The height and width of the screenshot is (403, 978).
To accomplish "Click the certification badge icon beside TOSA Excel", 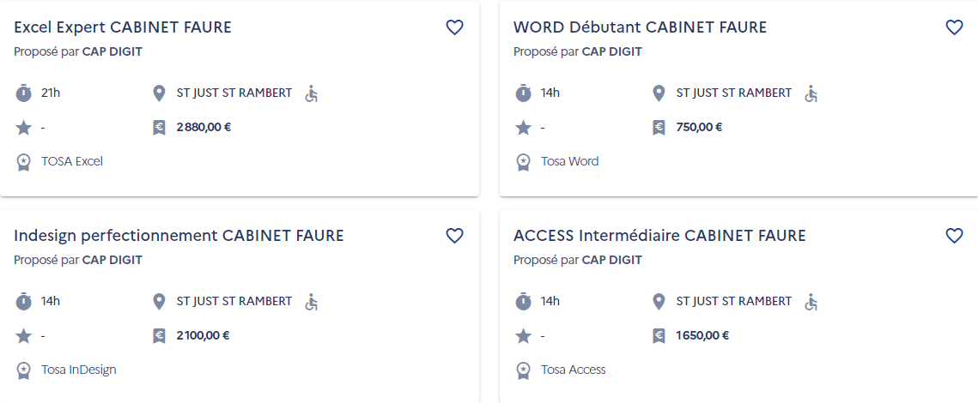I will coord(23,162).
